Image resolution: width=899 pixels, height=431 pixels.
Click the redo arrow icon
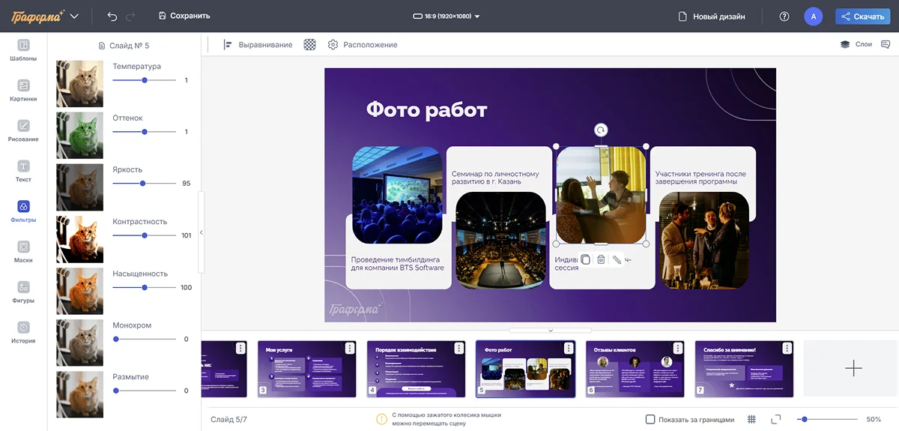[x=131, y=16]
